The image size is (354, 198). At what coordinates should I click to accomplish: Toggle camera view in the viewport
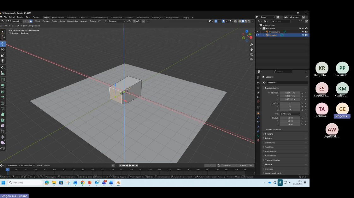[251, 54]
